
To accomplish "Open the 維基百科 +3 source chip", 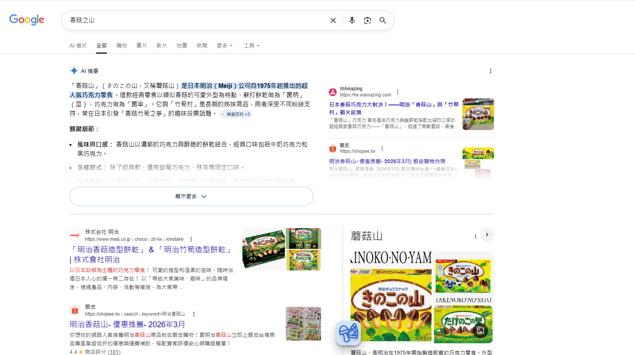I will (x=235, y=114).
